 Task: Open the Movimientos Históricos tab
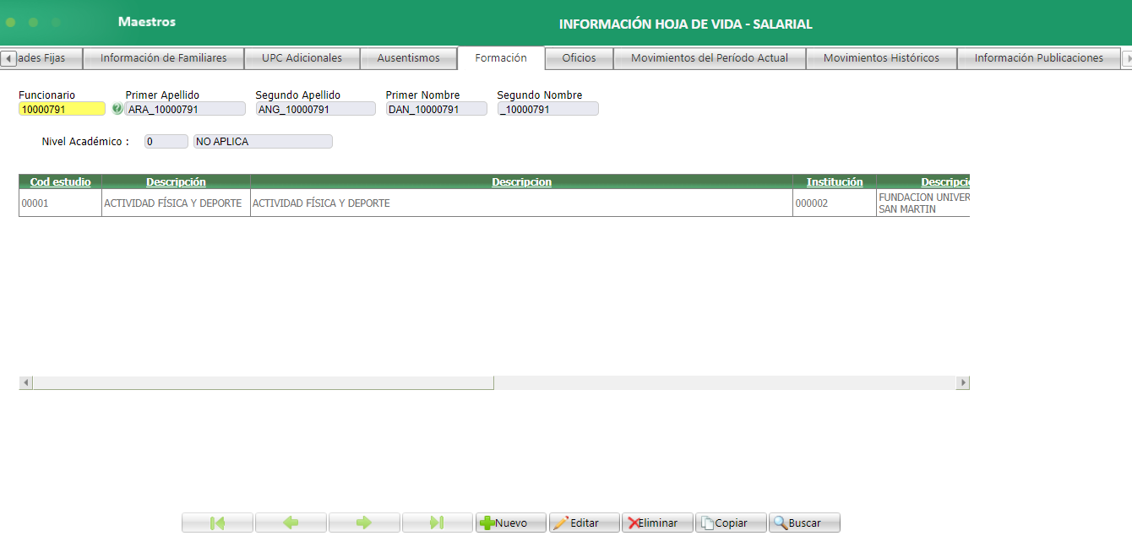pos(880,58)
